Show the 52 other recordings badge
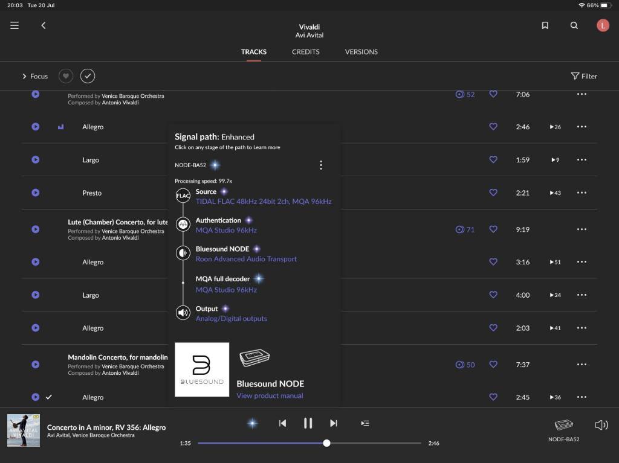The image size is (619, 463). pyautogui.click(x=465, y=94)
